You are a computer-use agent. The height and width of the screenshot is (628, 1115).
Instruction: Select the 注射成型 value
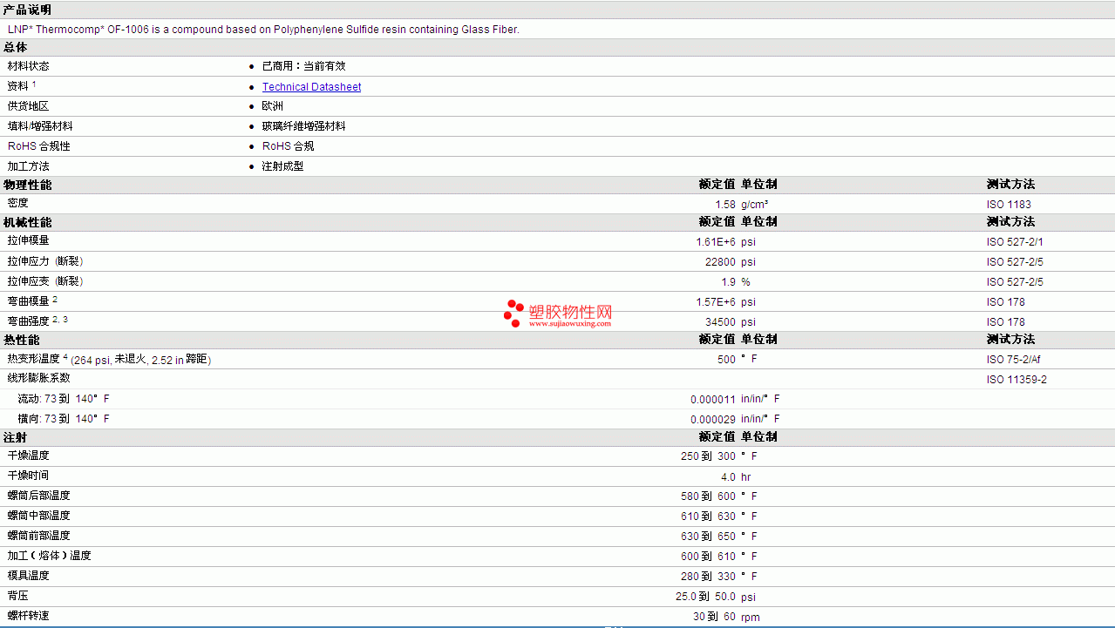coord(283,166)
